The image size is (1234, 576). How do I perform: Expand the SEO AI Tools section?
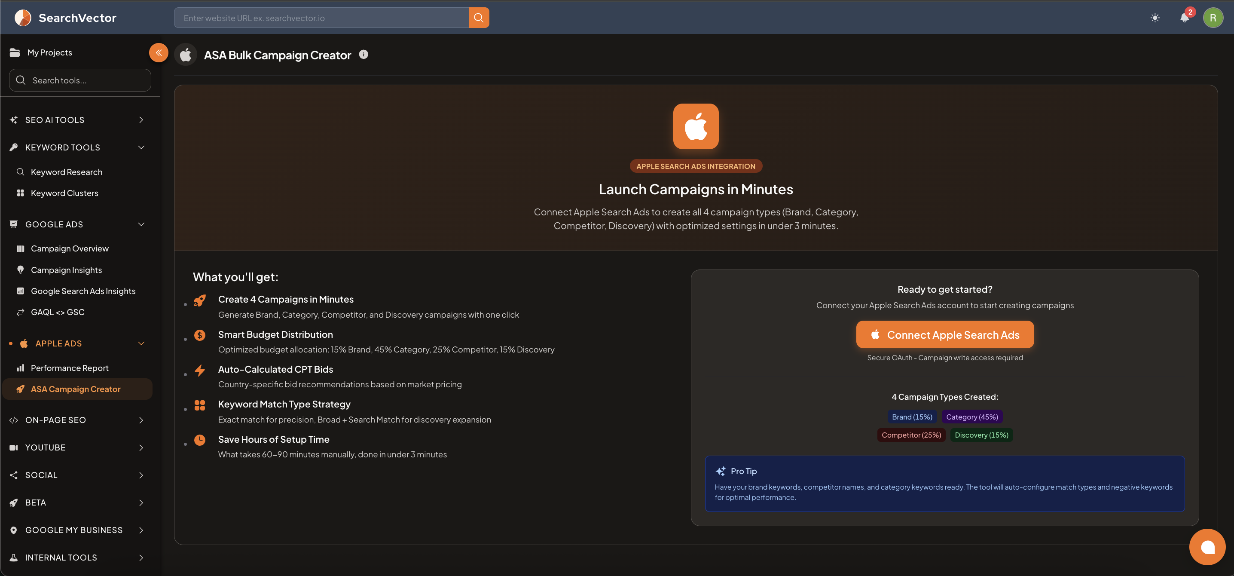76,120
